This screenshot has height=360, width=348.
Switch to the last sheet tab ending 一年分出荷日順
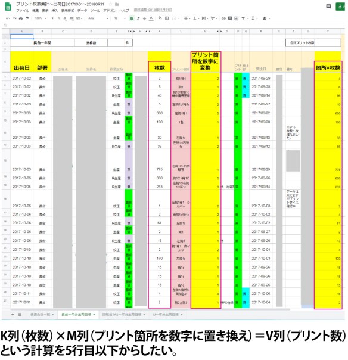pyautogui.click(x=167, y=315)
